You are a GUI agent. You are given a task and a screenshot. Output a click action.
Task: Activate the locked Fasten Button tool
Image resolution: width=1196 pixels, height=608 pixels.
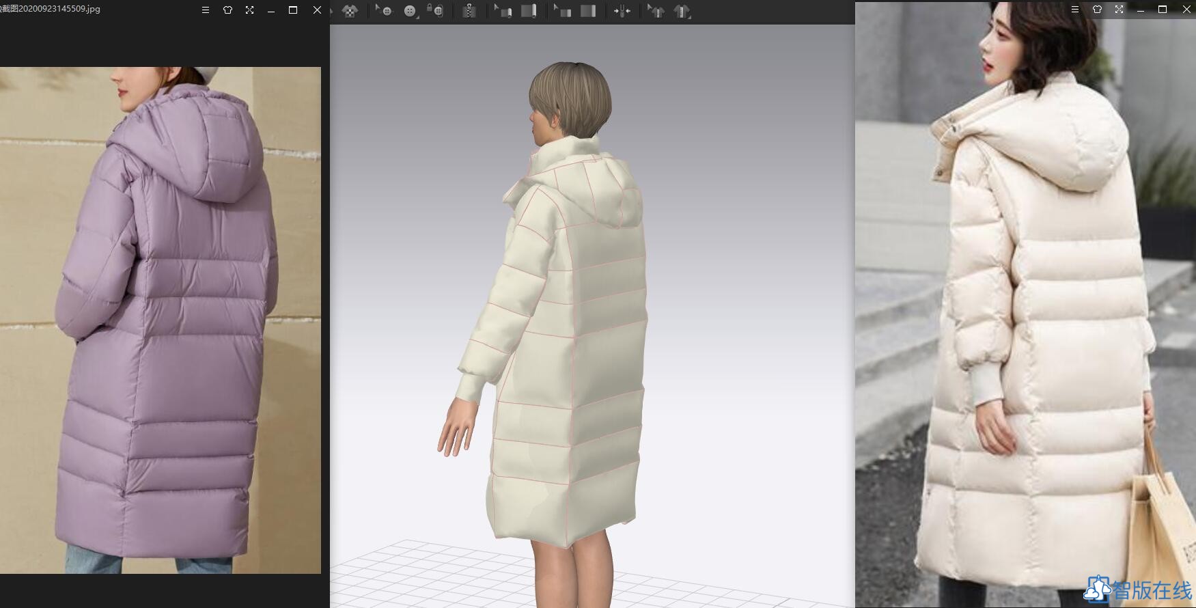tap(435, 10)
